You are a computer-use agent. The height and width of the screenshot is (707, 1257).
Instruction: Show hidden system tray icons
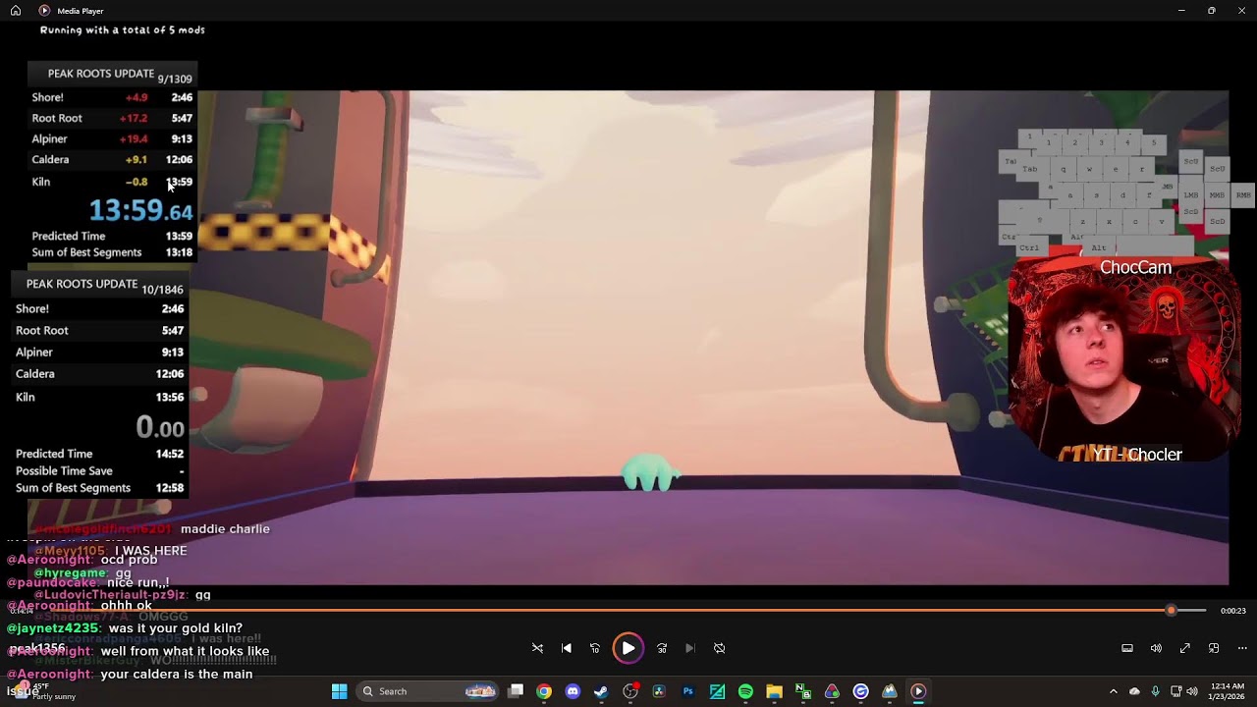pyautogui.click(x=1113, y=691)
